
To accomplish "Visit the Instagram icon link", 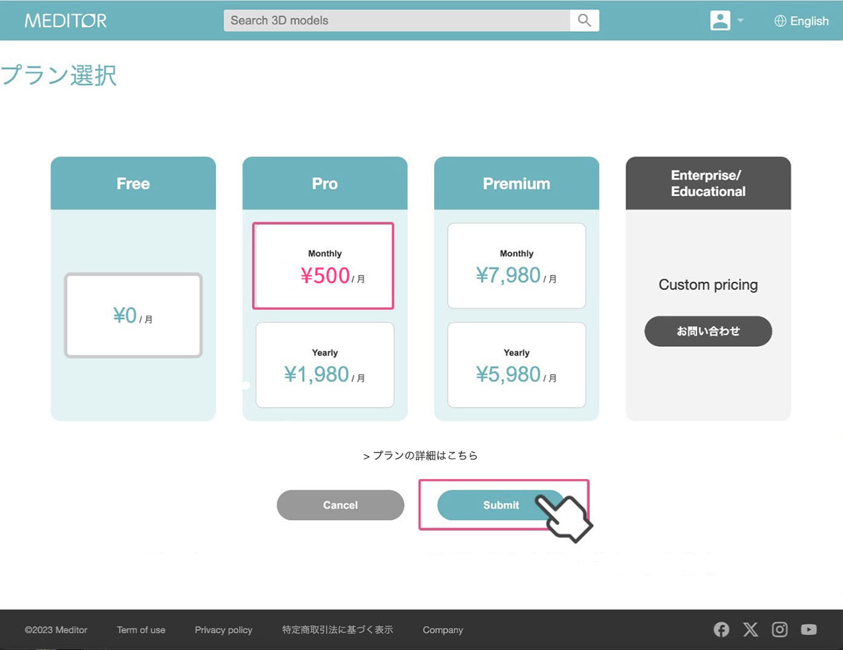I will (x=780, y=630).
